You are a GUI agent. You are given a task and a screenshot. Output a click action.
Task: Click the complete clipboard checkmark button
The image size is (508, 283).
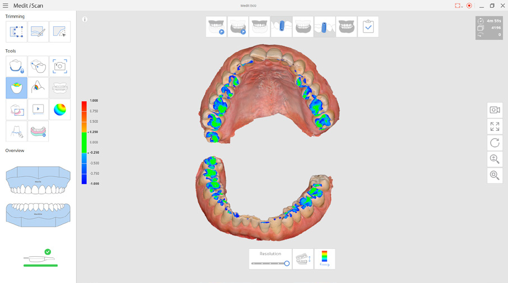tap(368, 27)
